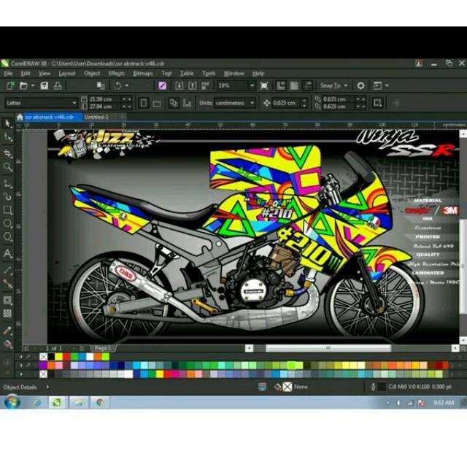Select the Shape tool

[7, 138]
